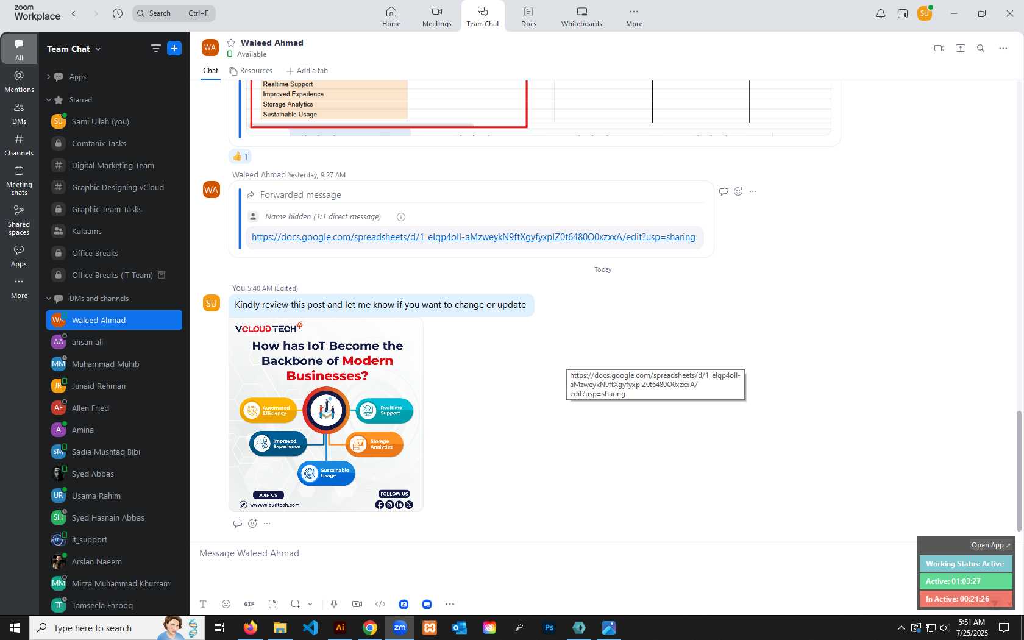
Task: Open the emoji picker in composer
Action: (x=226, y=604)
